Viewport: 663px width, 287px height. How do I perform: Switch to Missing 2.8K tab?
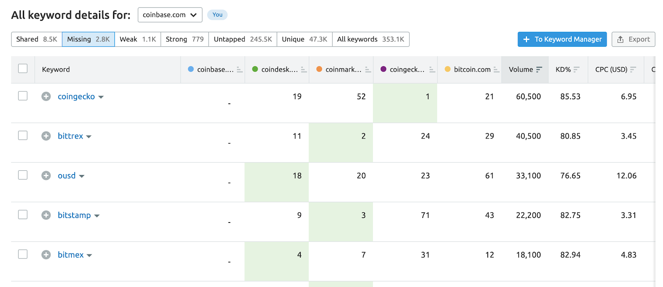[x=88, y=39]
